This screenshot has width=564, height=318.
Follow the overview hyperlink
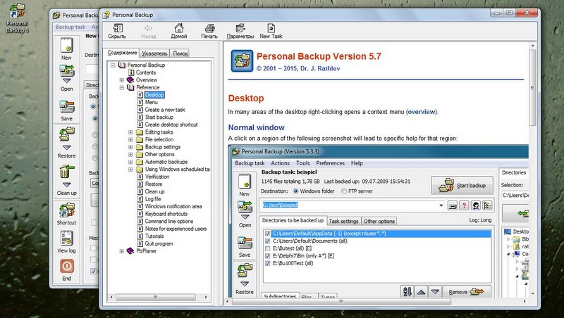tap(422, 112)
